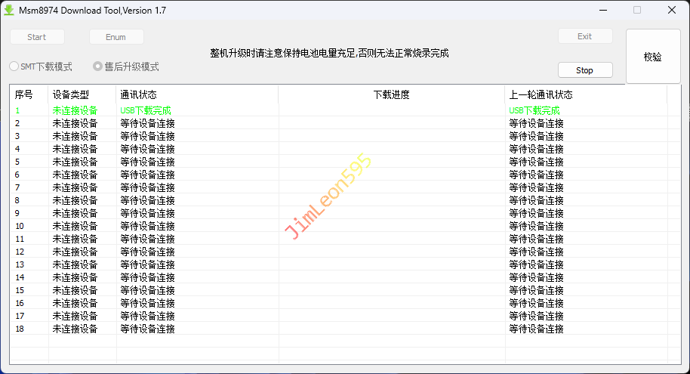Click the 上一轮通讯状态 column header
Viewport: 690px width, 374px height.
coord(541,94)
